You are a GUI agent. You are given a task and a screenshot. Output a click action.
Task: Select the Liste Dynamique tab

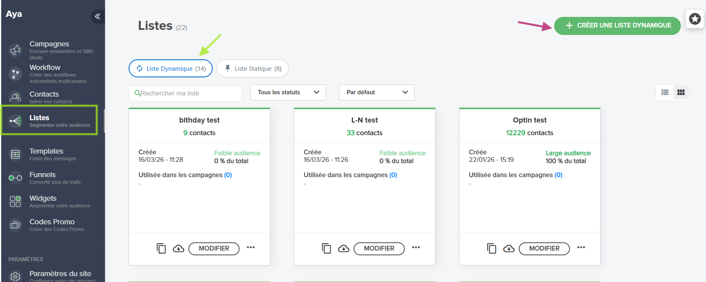(x=171, y=69)
